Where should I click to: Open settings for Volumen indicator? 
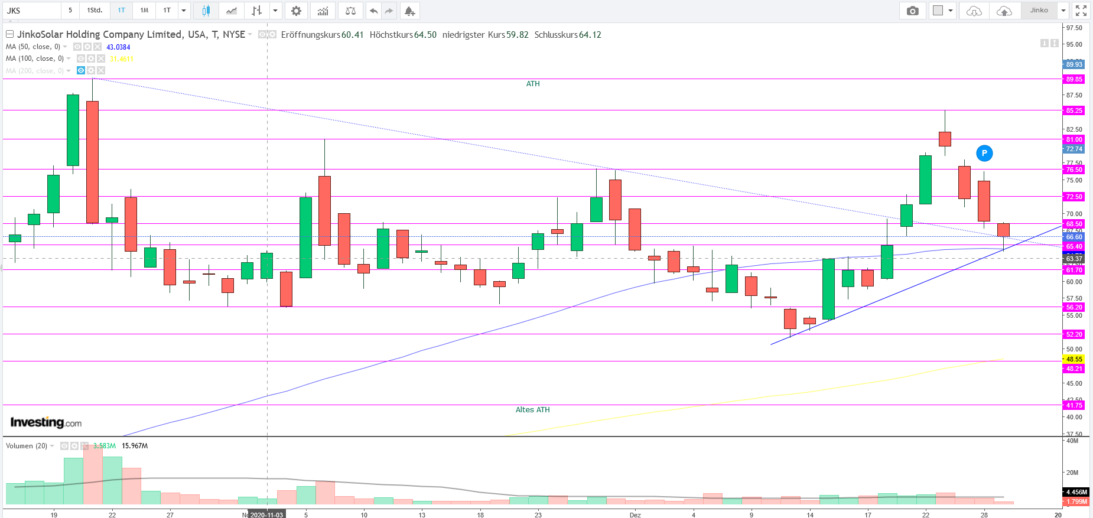coord(74,446)
